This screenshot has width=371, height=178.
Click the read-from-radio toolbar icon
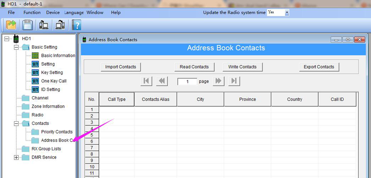click(44, 25)
